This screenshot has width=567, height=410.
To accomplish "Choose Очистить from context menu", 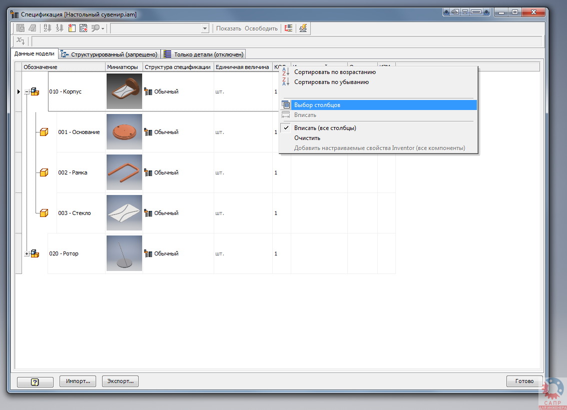I will pos(379,138).
